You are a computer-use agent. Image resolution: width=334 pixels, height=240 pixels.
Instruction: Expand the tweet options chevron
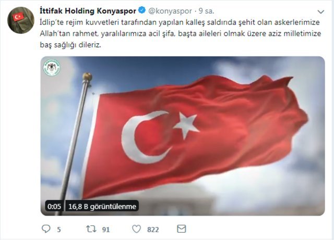click(320, 12)
